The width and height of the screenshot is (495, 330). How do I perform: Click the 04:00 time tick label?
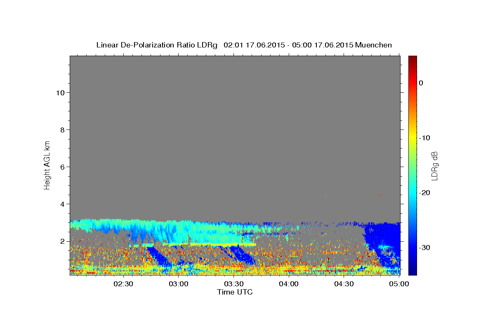point(289,284)
